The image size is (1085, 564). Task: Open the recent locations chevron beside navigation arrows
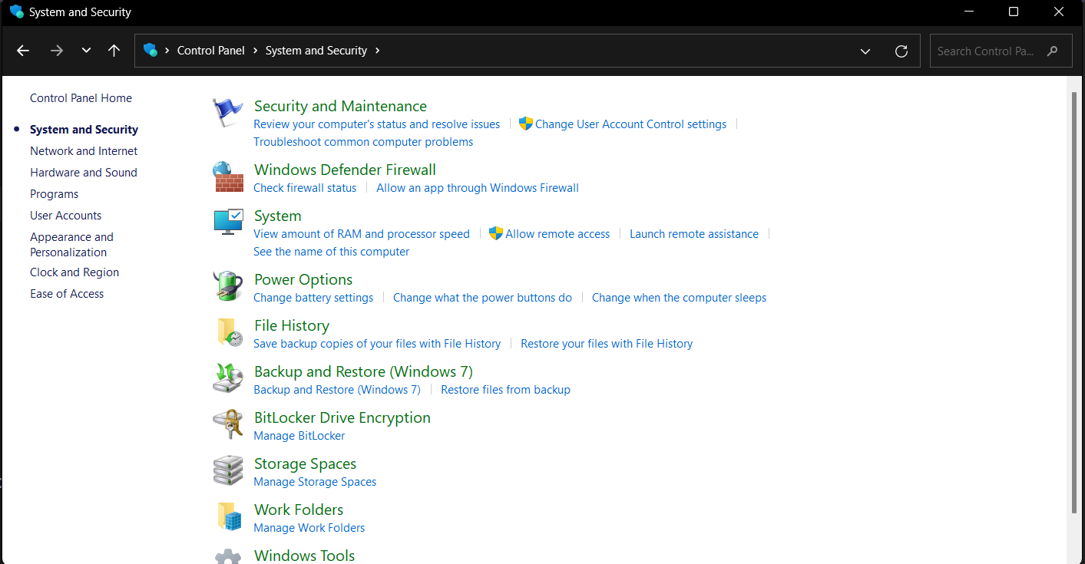tap(86, 51)
